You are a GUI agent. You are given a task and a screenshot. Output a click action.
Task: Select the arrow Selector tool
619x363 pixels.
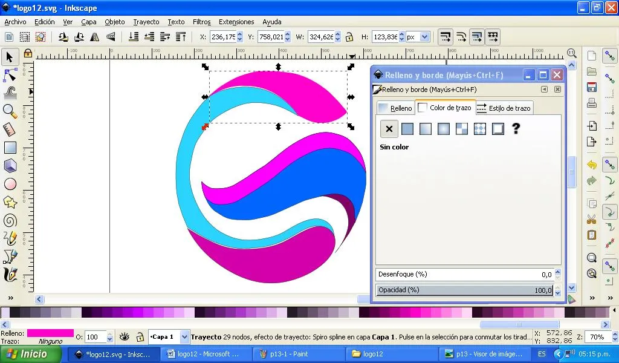(x=10, y=57)
